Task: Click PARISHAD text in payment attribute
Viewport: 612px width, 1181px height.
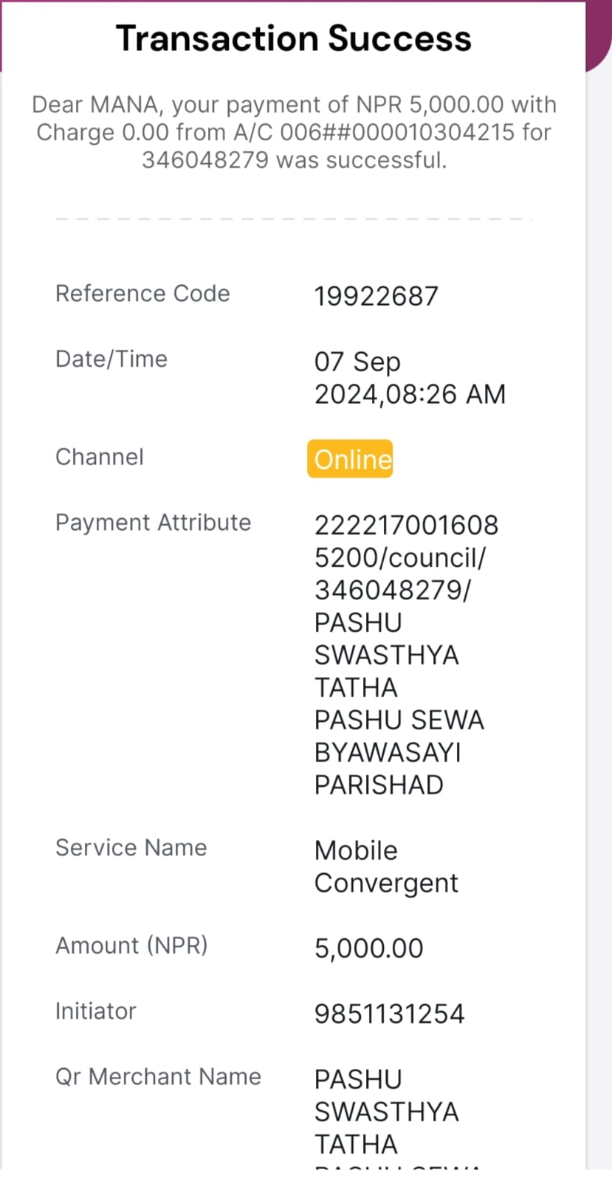Action: point(379,785)
